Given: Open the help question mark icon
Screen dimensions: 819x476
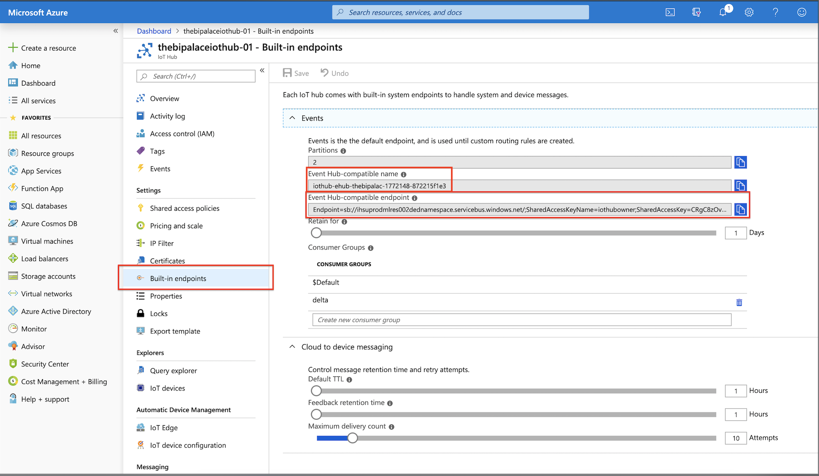Looking at the screenshot, I should 775,13.
